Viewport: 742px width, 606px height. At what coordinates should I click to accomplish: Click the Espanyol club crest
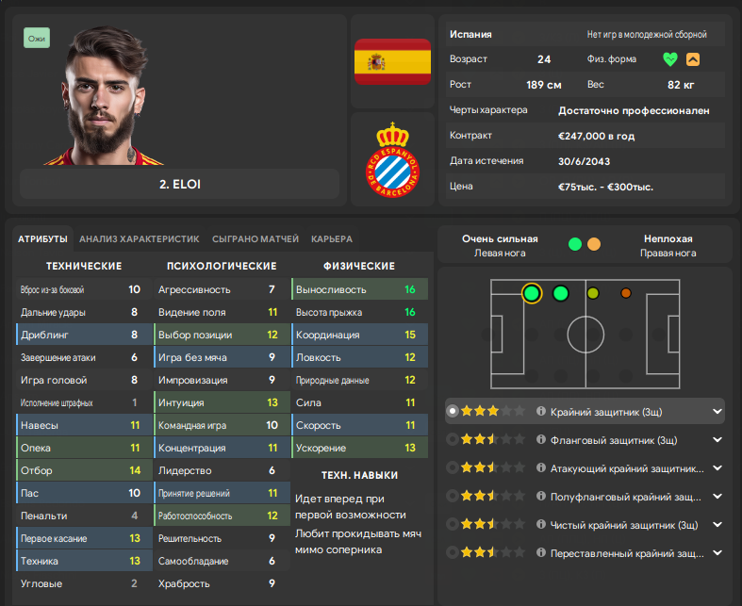click(392, 158)
